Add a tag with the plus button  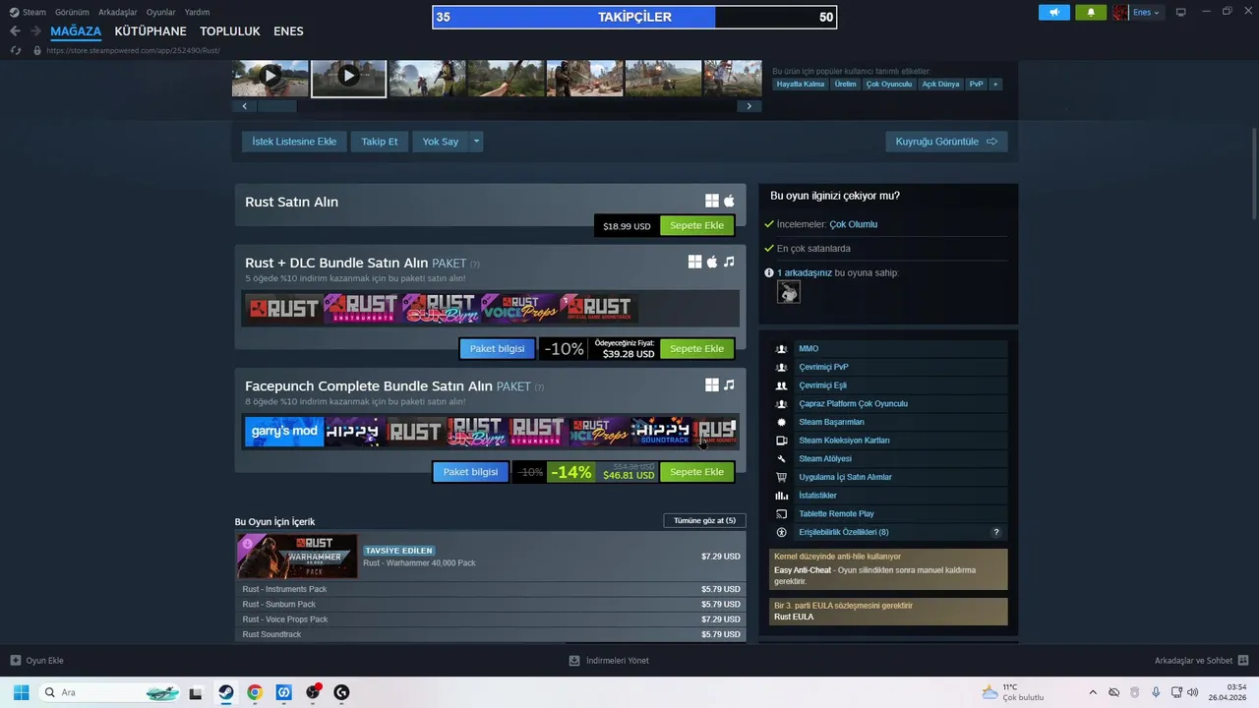click(995, 85)
